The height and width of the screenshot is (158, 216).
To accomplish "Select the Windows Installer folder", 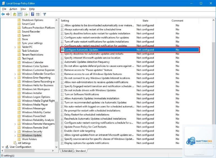I will [x=32, y=93].
